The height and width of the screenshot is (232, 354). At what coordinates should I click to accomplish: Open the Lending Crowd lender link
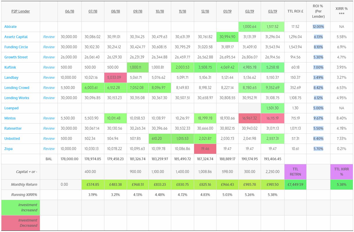(17, 88)
